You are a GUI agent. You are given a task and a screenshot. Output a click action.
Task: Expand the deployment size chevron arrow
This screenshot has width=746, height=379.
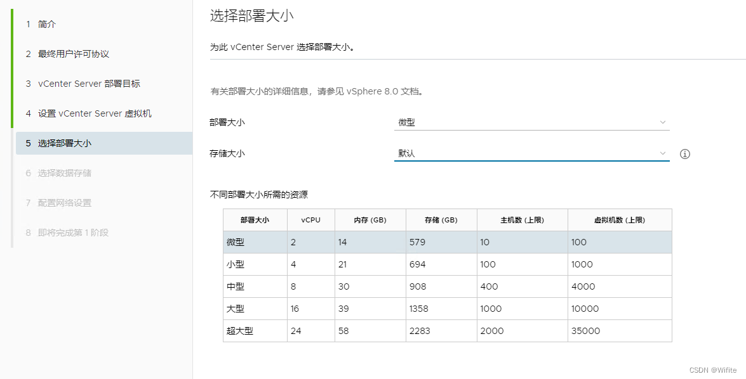coord(663,122)
